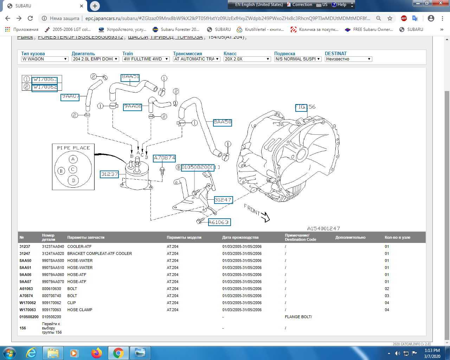
Task: Open the Chrome profile avatar
Action: (x=431, y=18)
